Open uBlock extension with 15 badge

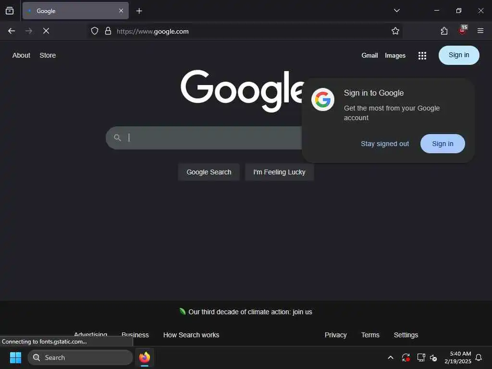tap(463, 30)
